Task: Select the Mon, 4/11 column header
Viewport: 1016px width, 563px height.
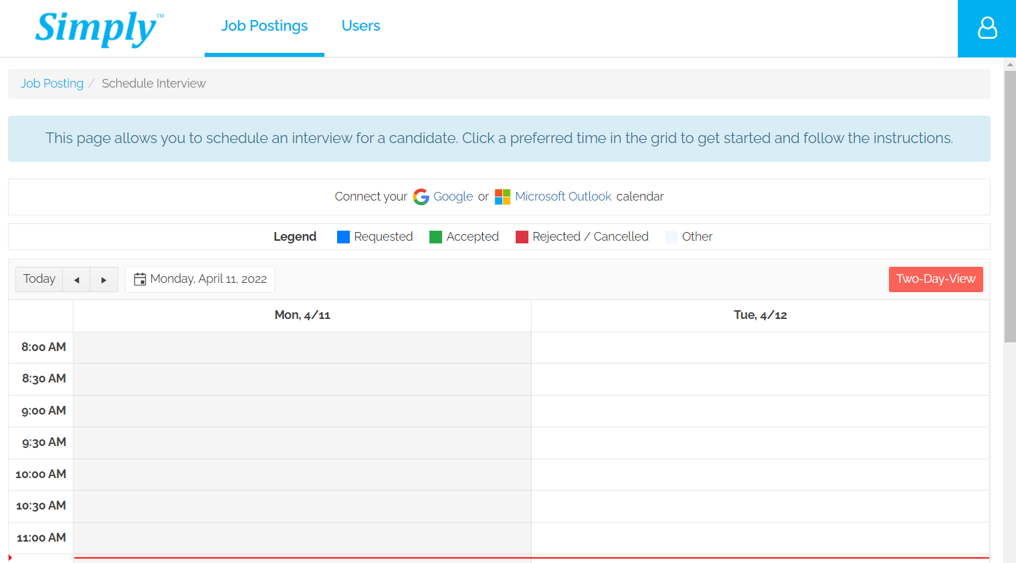Action: pos(302,315)
